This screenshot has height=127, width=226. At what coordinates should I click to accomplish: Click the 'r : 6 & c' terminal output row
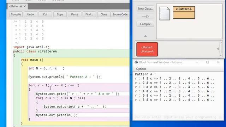[x=175, y=100]
